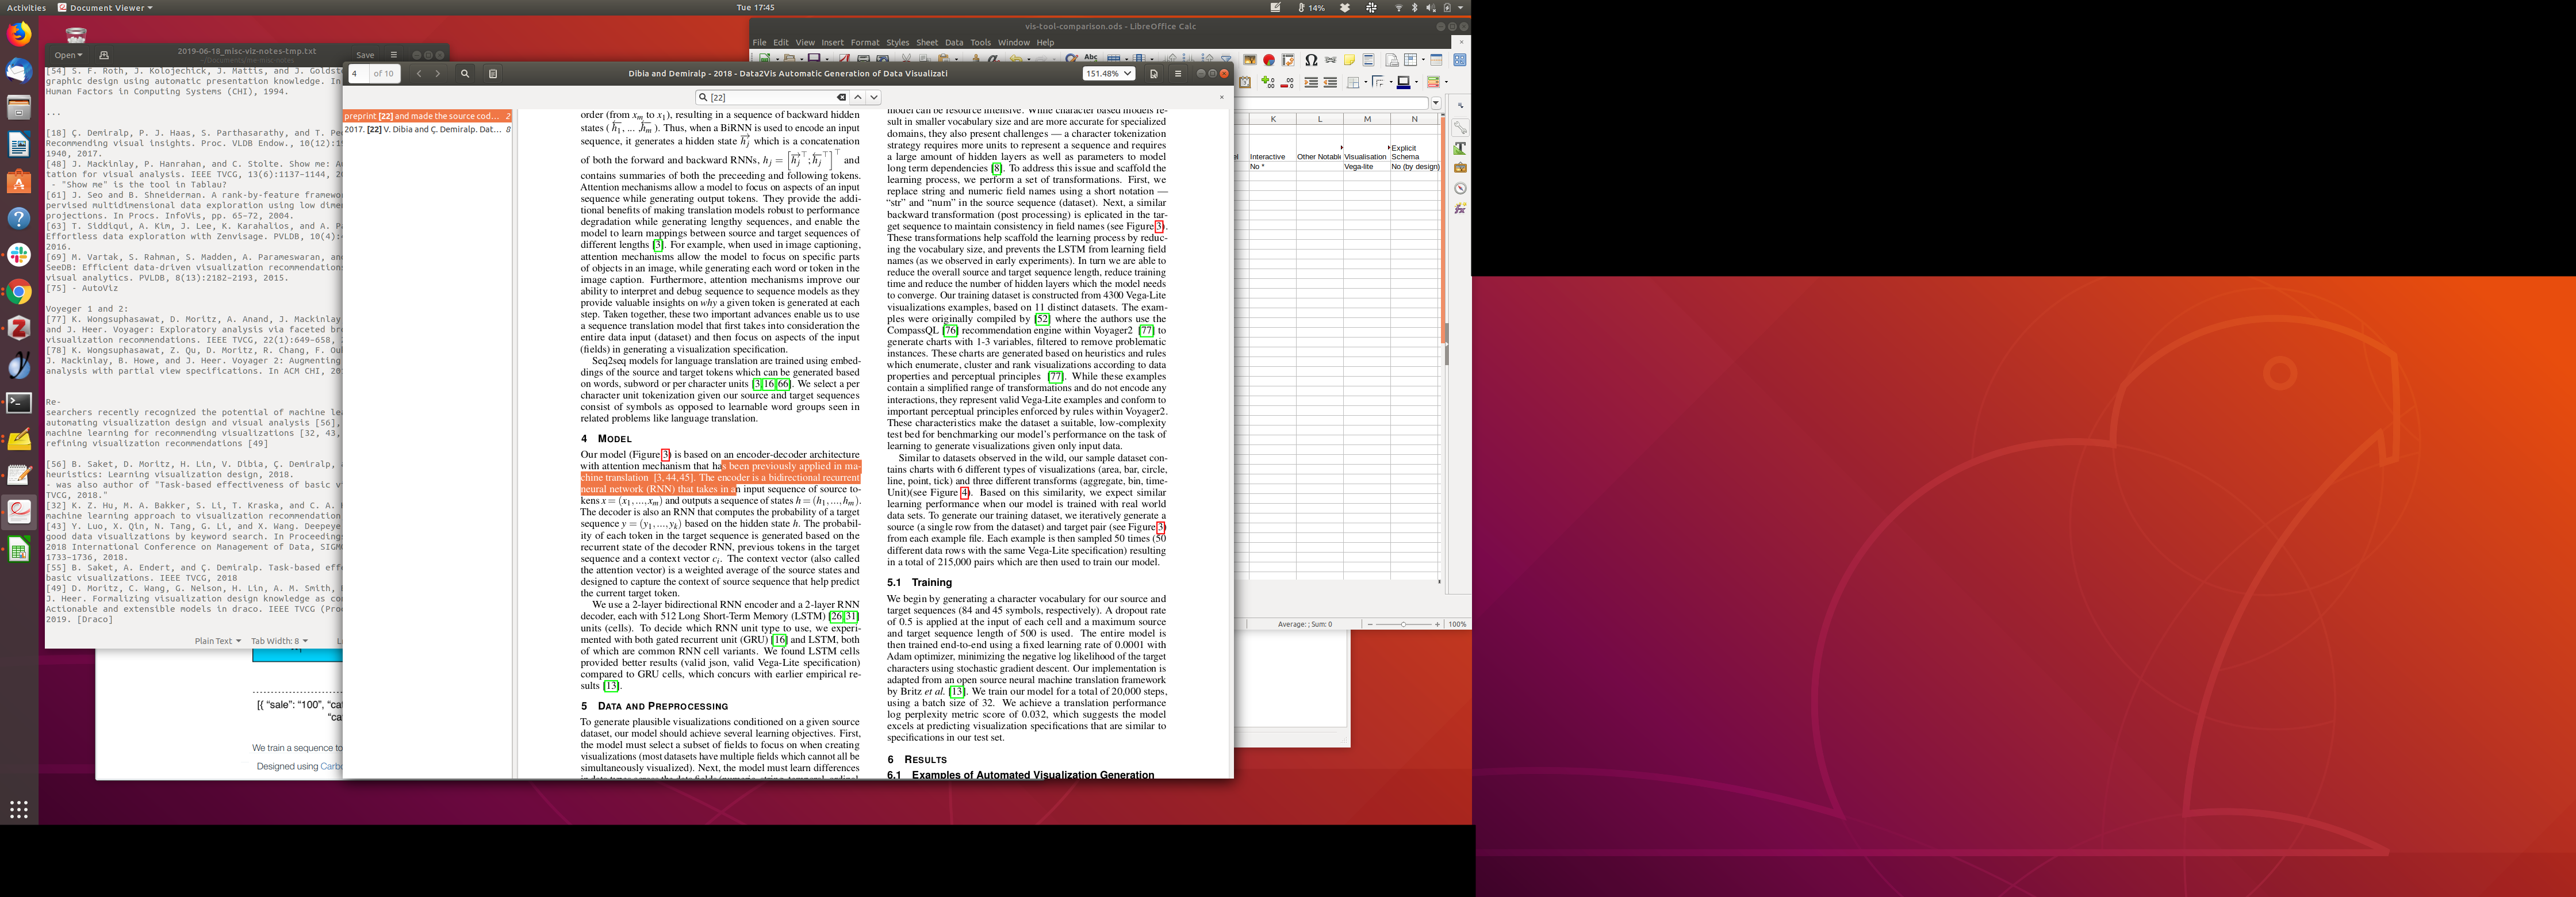Go to previous page arrow

pos(419,74)
